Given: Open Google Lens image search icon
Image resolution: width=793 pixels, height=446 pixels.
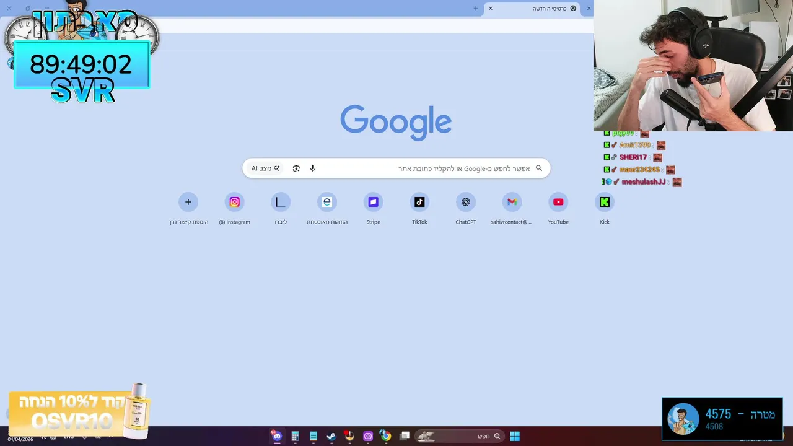Looking at the screenshot, I should [296, 168].
